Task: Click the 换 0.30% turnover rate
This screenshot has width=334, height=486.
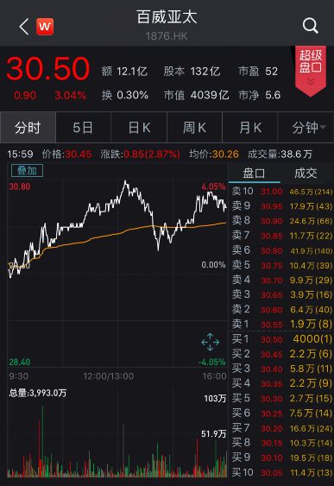Action: [x=125, y=95]
